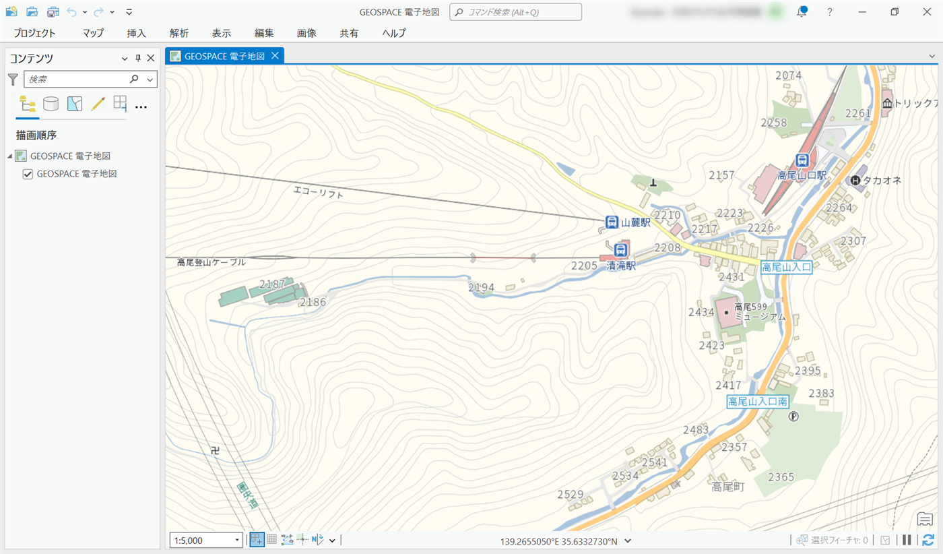Image resolution: width=943 pixels, height=554 pixels.
Task: Click the New Project icon in quick access toolbar
Action: click(11, 11)
